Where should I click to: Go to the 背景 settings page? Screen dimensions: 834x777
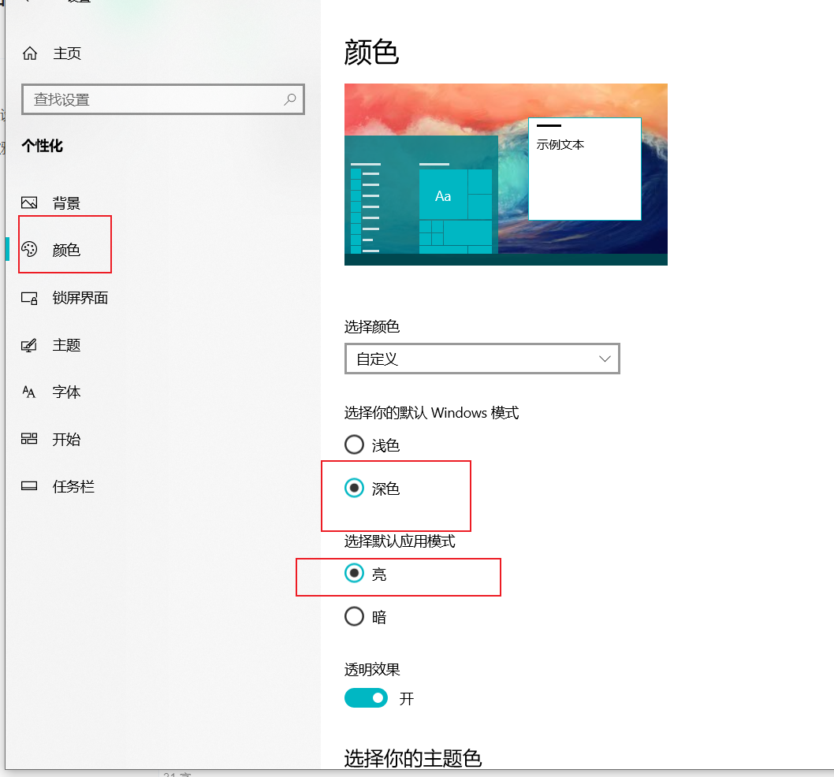click(x=66, y=203)
